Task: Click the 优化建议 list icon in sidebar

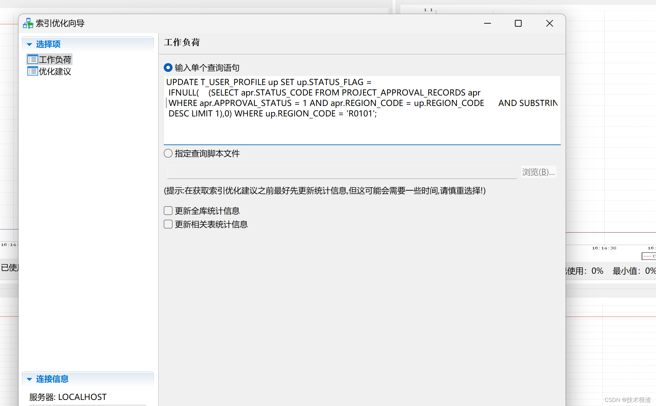Action: [32, 71]
